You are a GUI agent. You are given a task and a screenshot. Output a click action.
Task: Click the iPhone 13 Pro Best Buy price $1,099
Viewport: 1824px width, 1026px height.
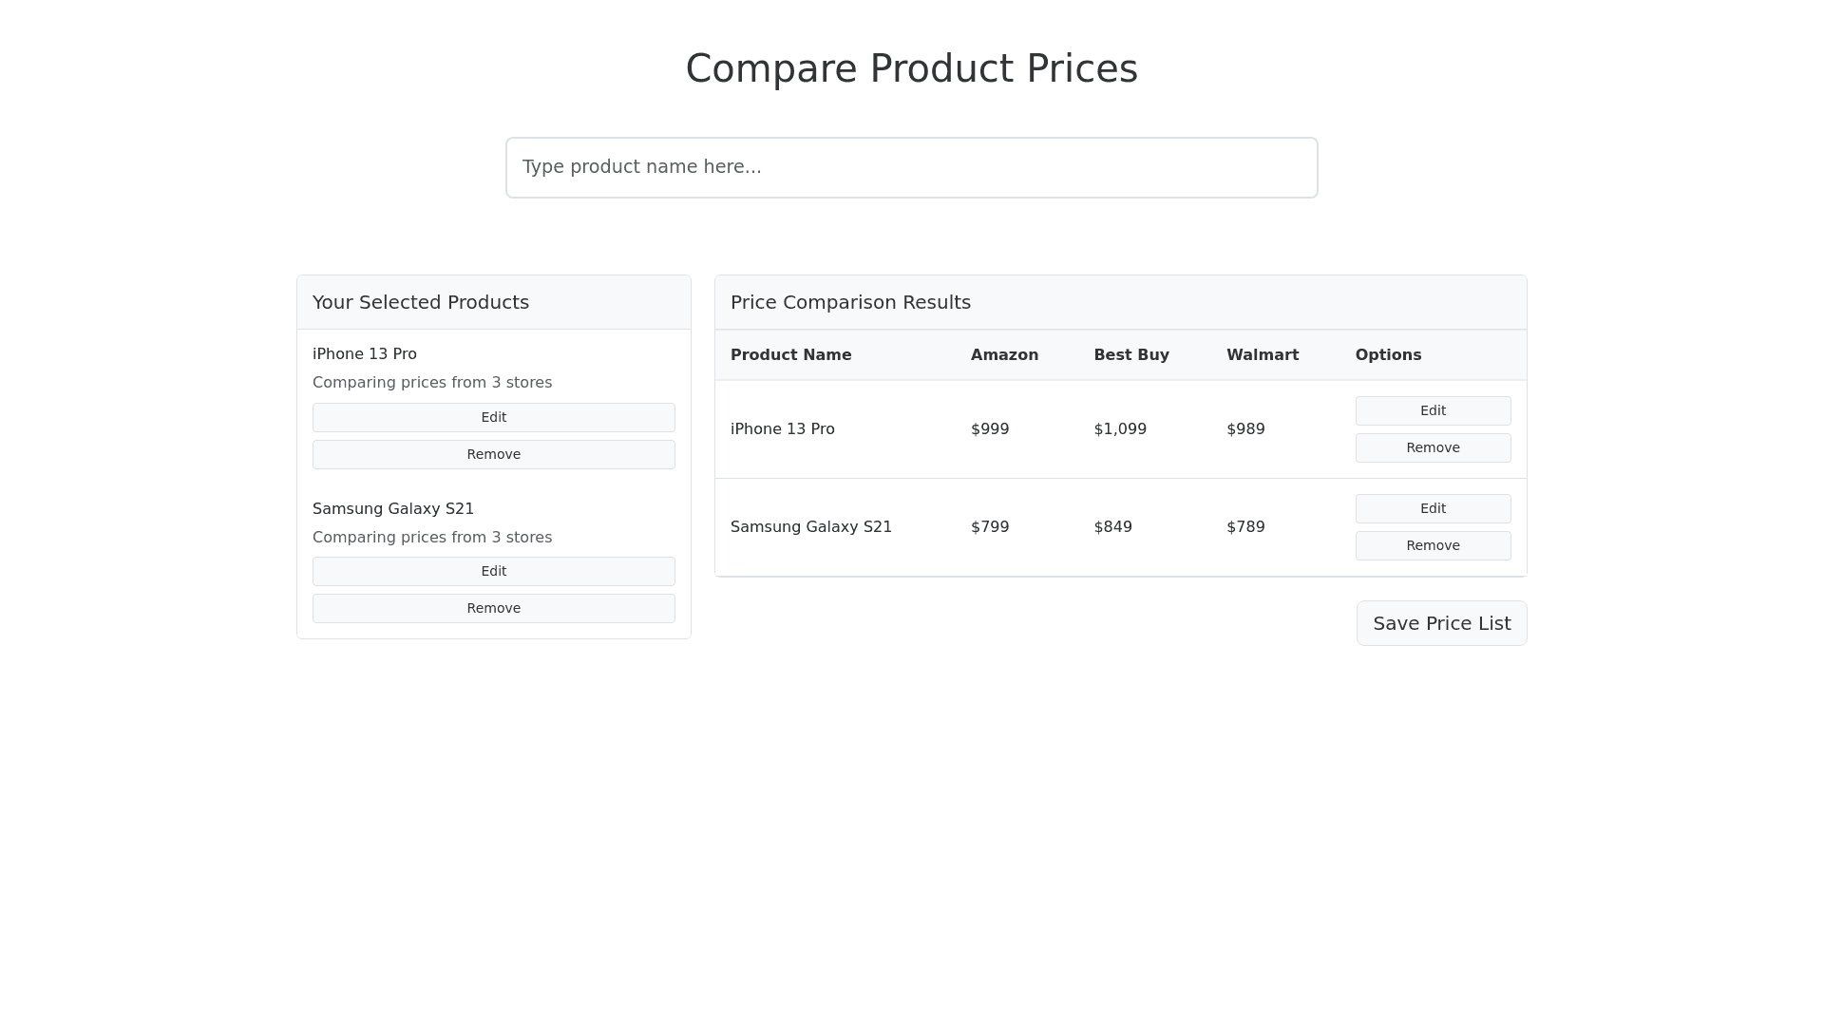coord(1119,428)
